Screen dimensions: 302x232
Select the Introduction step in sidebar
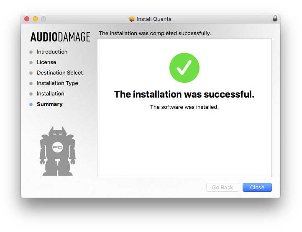[52, 52]
